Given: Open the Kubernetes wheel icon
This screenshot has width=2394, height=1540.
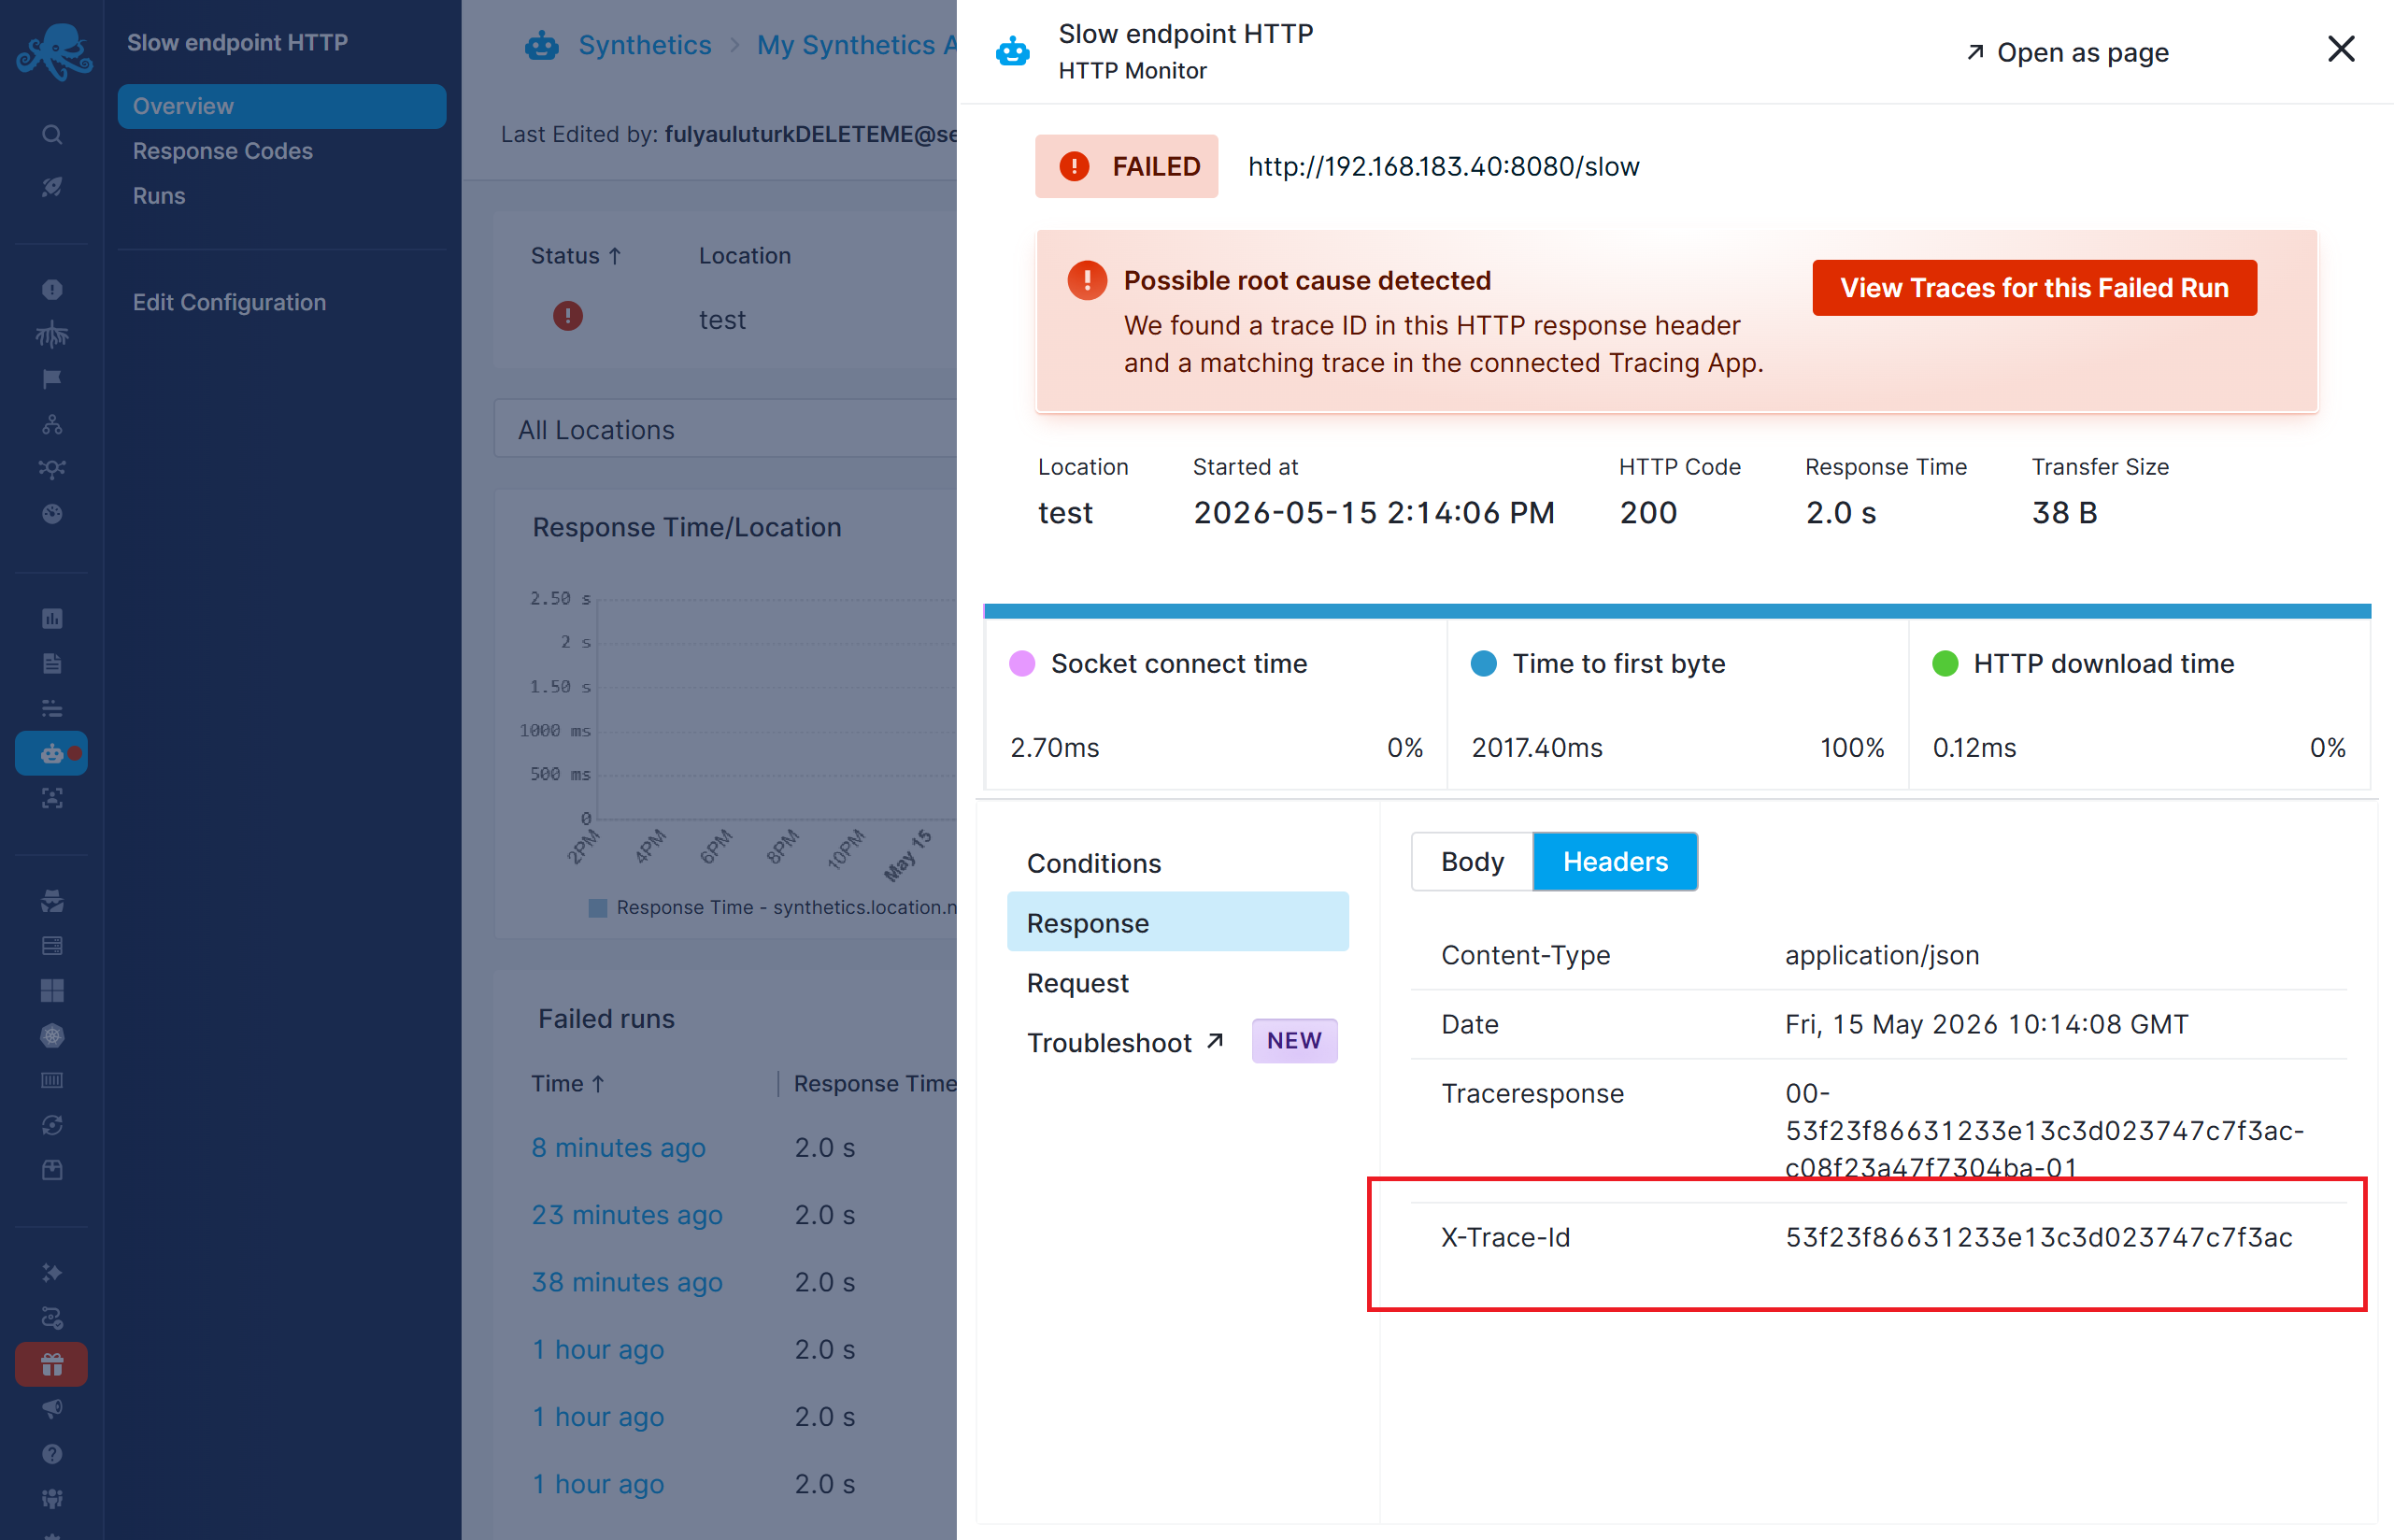Looking at the screenshot, I should pos(52,1036).
